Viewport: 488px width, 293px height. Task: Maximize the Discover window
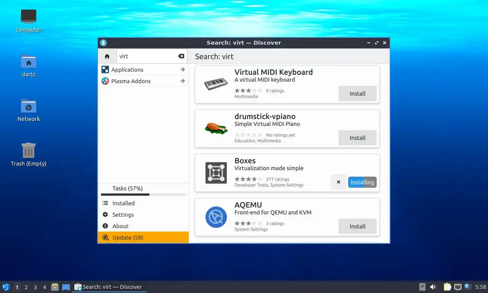pyautogui.click(x=377, y=43)
